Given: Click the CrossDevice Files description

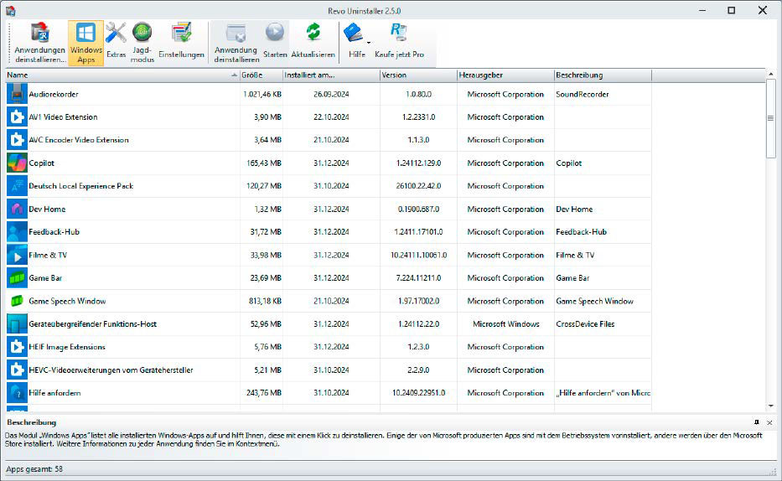Looking at the screenshot, I should (585, 324).
